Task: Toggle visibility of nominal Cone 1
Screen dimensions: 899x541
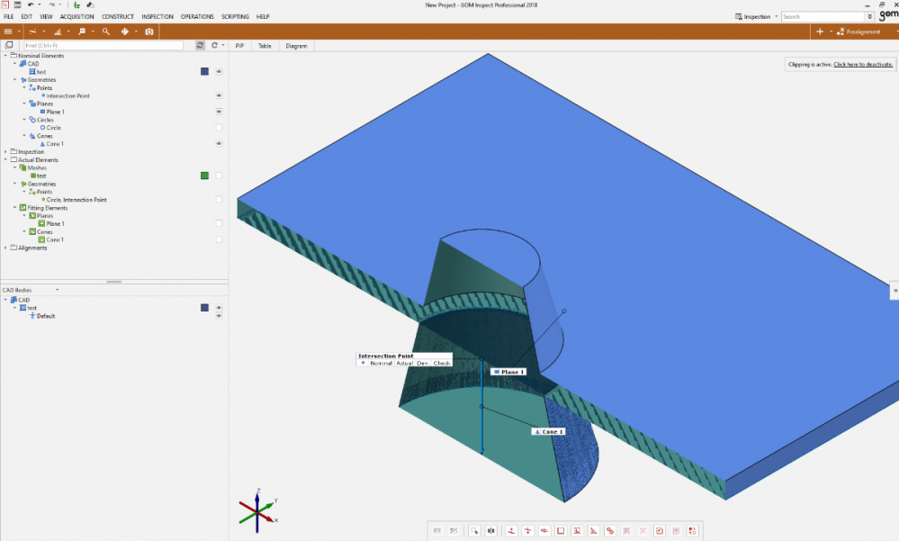Action: [x=219, y=144]
